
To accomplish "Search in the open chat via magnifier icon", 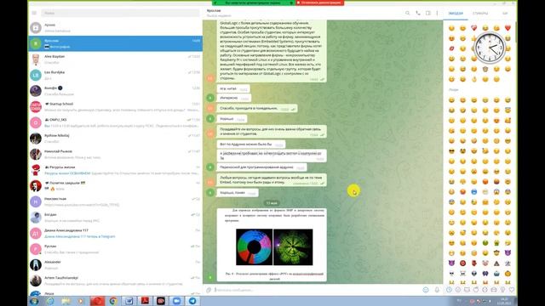I will click(407, 14).
